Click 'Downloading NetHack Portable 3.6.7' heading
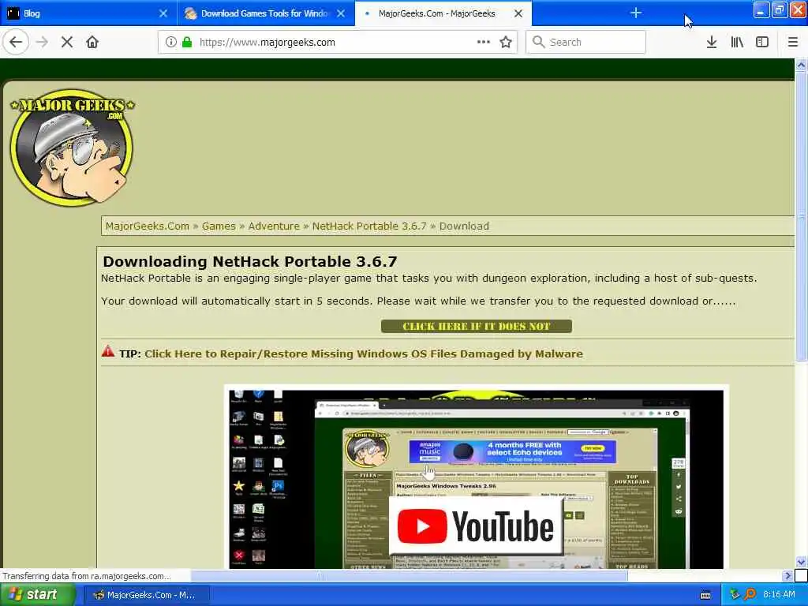Image resolution: width=808 pixels, height=606 pixels. (x=250, y=262)
